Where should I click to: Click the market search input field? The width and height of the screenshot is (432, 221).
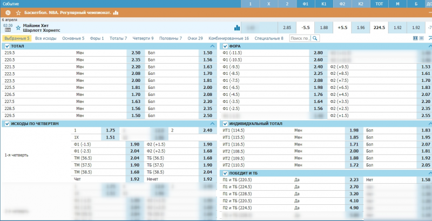[x=300, y=38]
